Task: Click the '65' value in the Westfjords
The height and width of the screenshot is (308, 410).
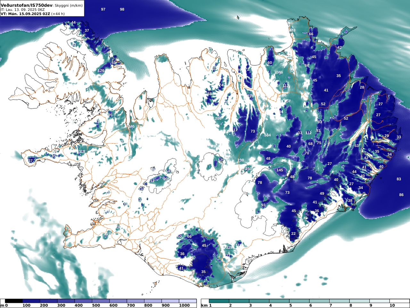Action: point(114,63)
